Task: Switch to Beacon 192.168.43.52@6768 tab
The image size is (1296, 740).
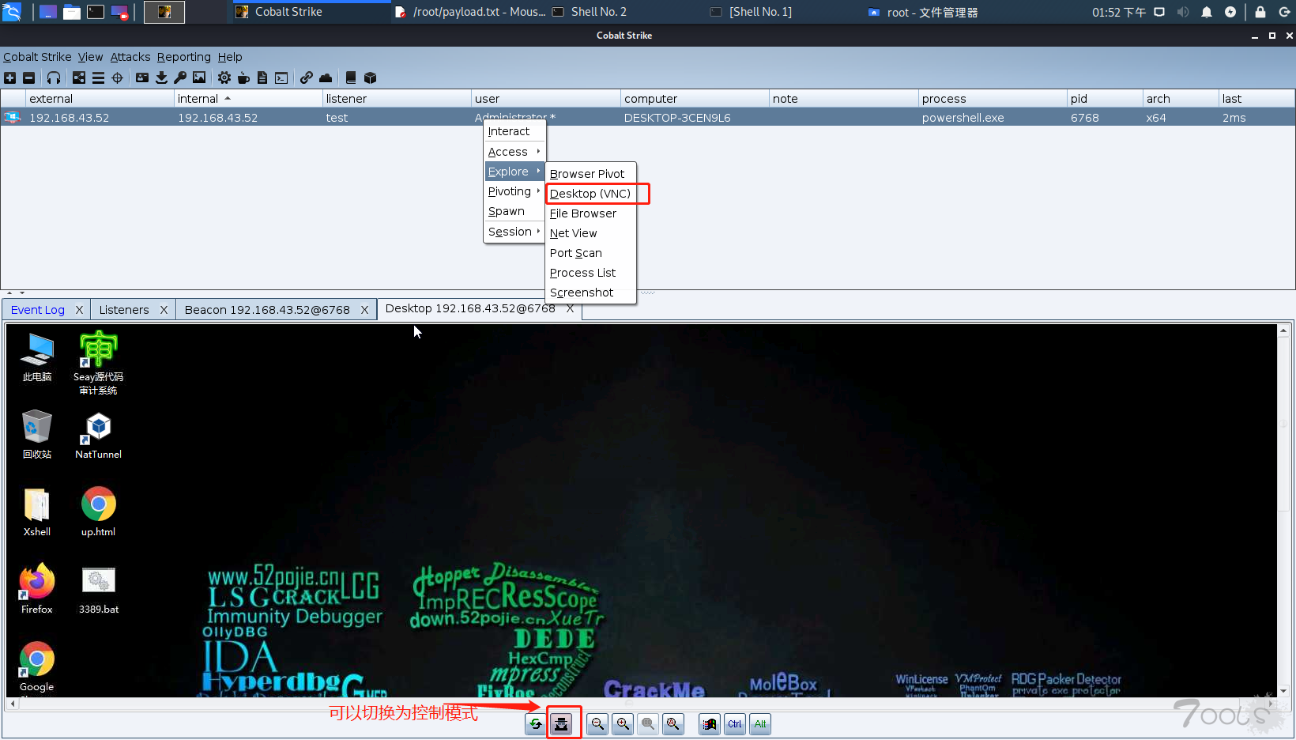Action: coord(267,310)
